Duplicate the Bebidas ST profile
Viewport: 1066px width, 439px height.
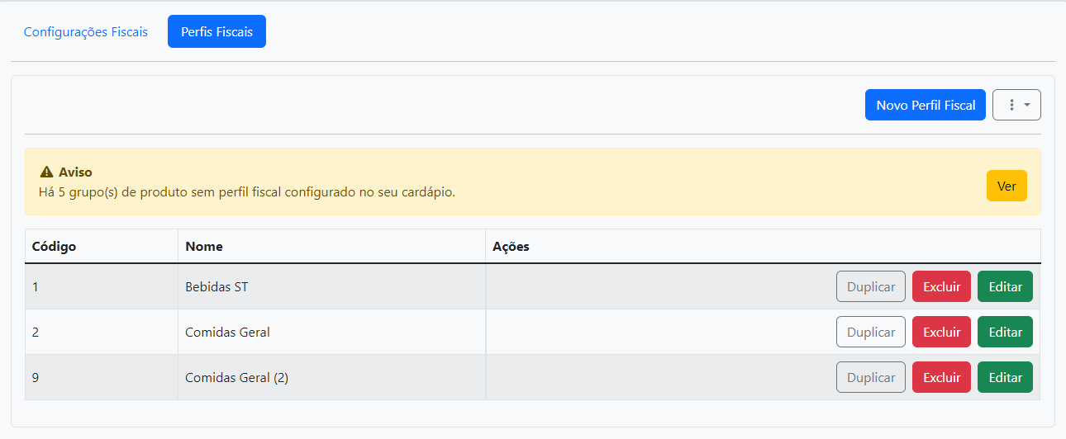[871, 287]
